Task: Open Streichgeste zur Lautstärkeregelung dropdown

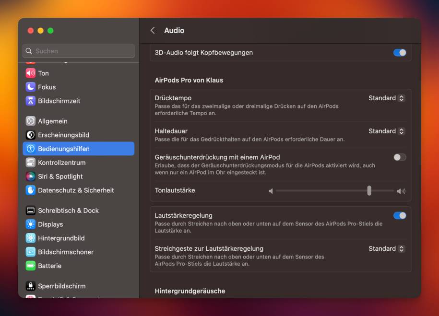Action: (x=386, y=249)
